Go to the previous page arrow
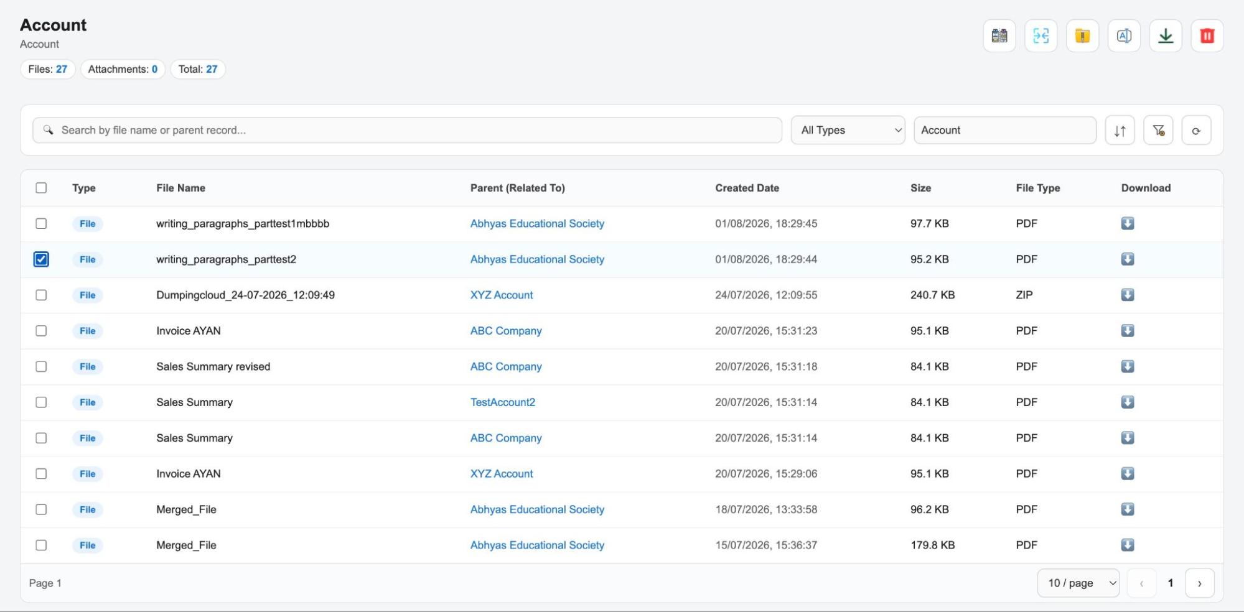 point(1141,583)
